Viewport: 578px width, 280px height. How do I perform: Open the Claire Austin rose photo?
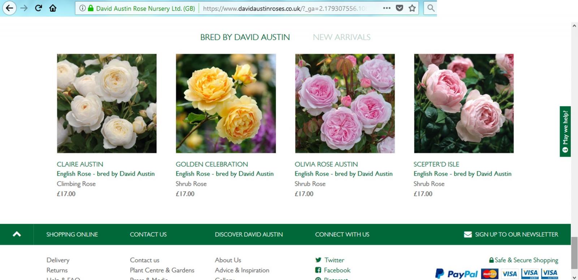click(107, 103)
